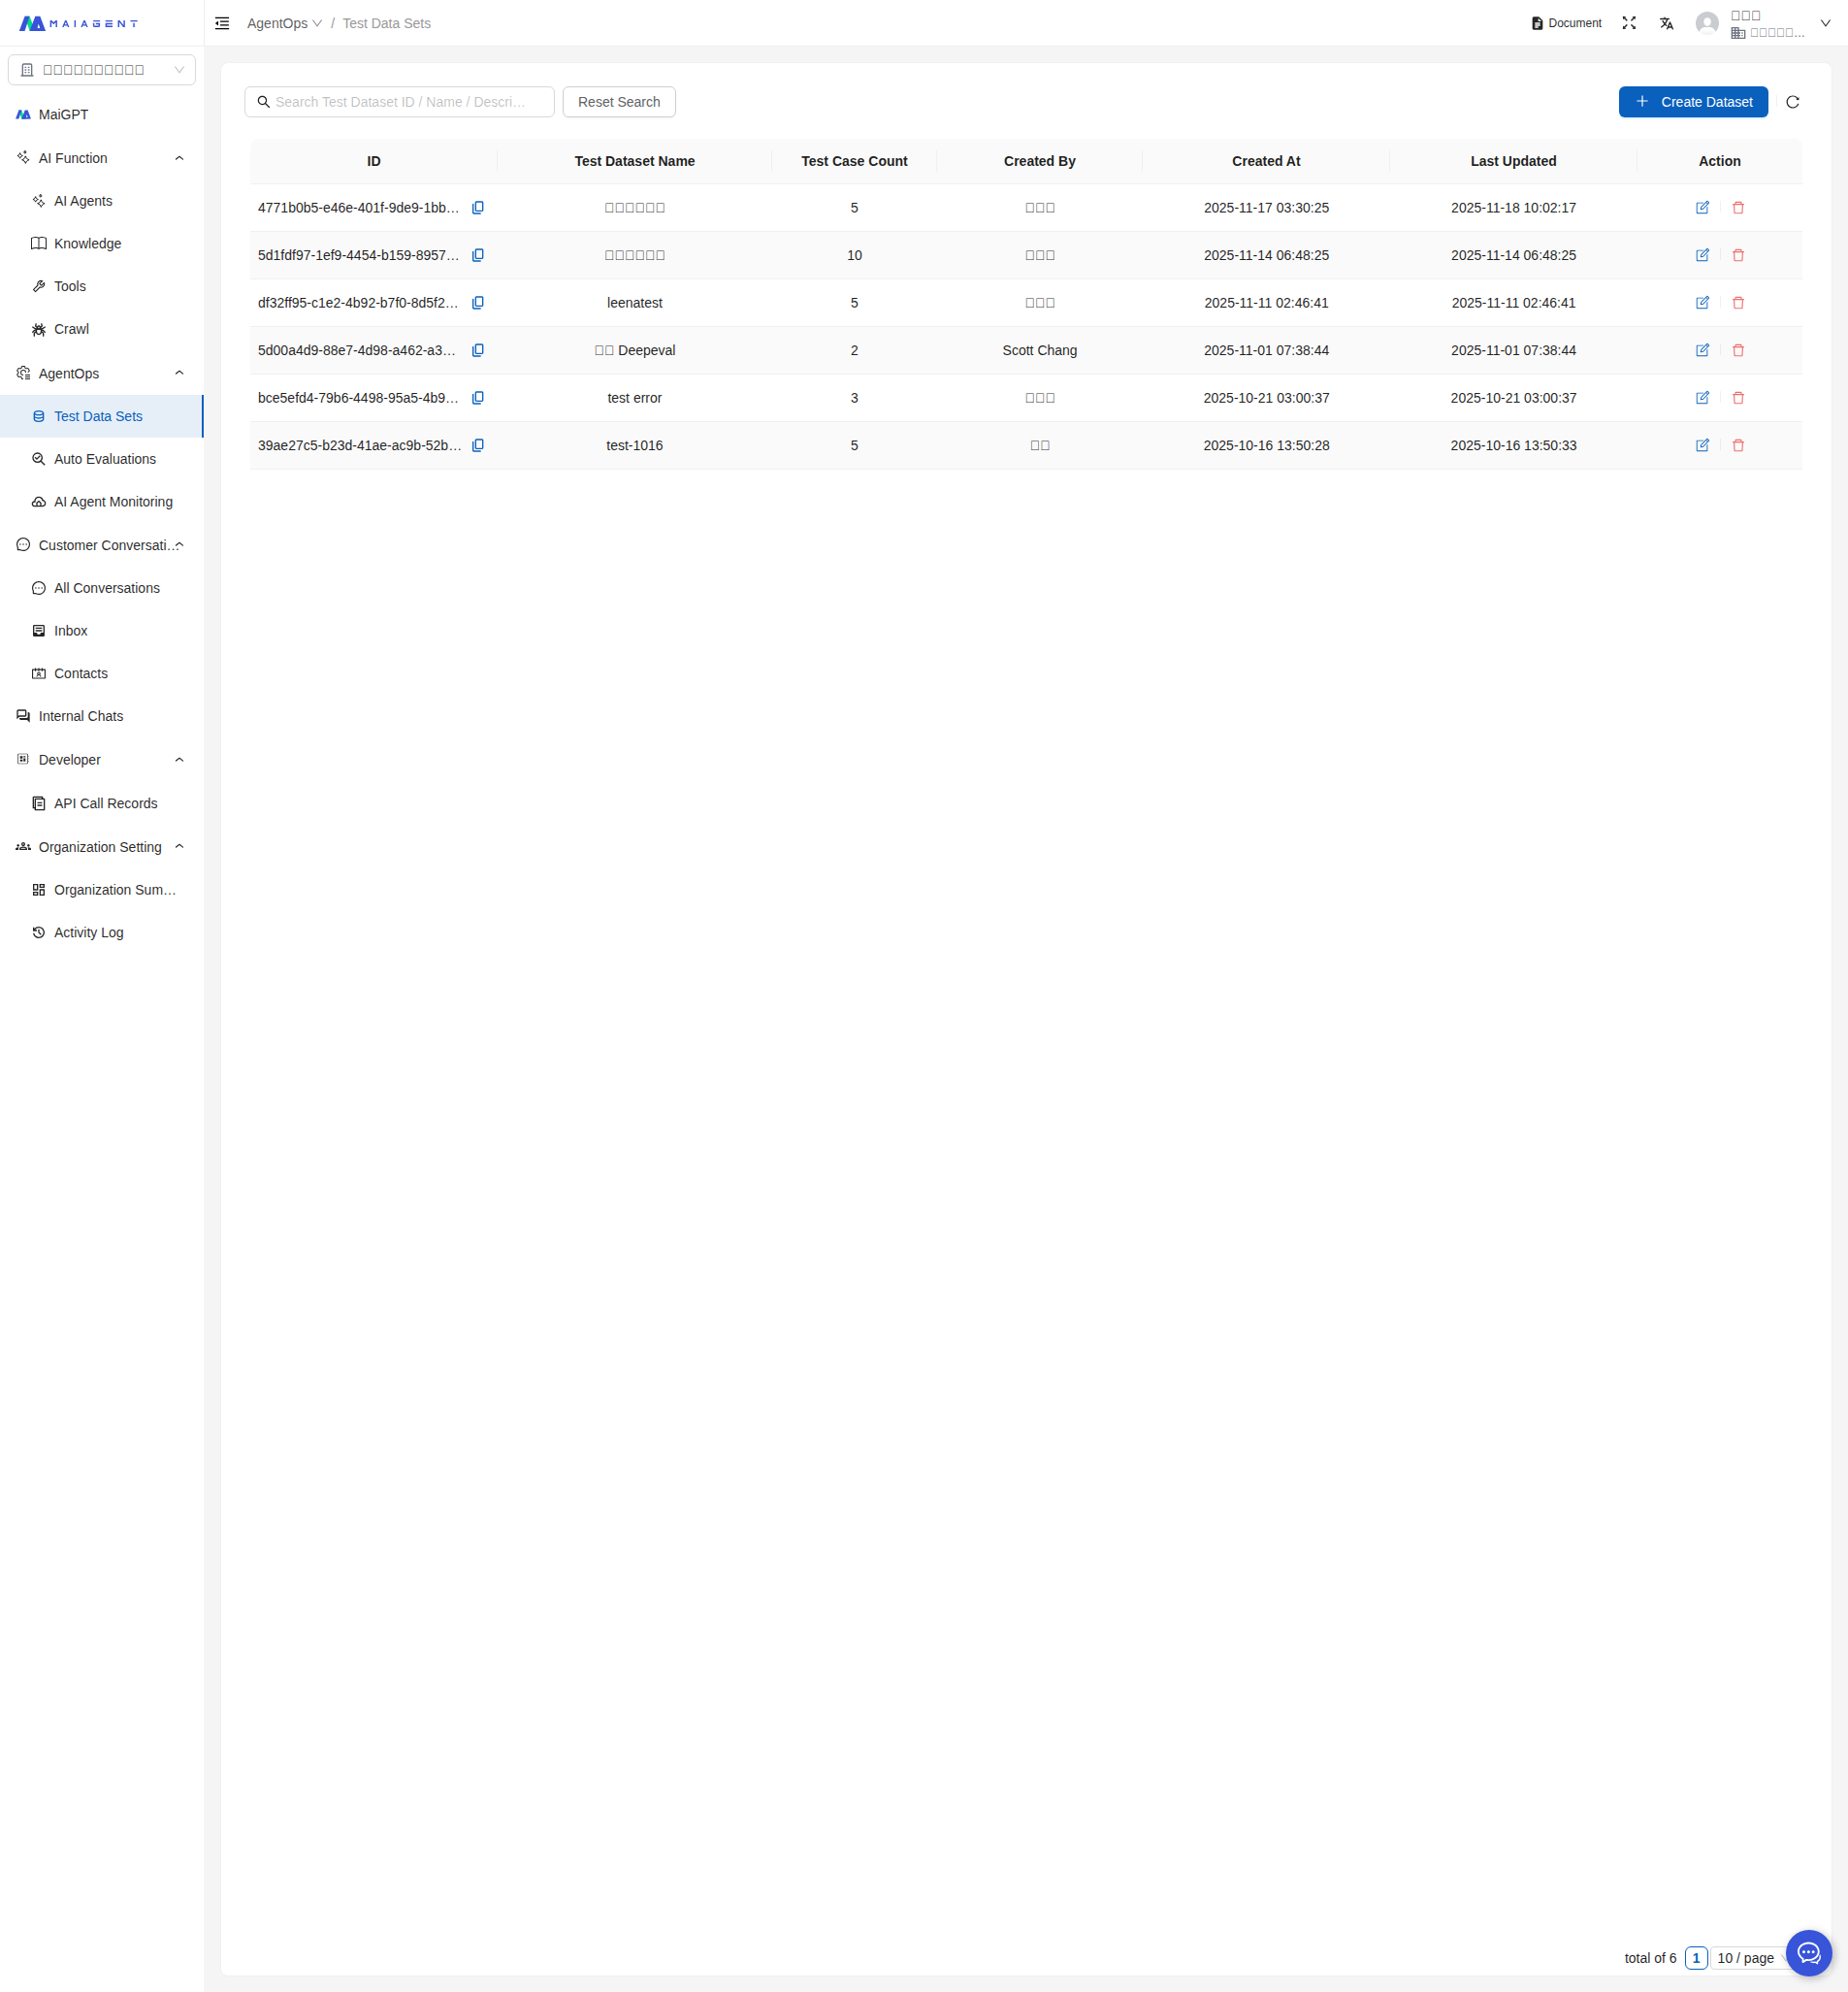Open the 10 / page size dropdown
The width and height of the screenshot is (1848, 1992).
coord(1748,1958)
